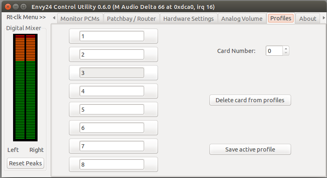
Task: Decrease Card Number with the down arrow
Action: coord(286,53)
